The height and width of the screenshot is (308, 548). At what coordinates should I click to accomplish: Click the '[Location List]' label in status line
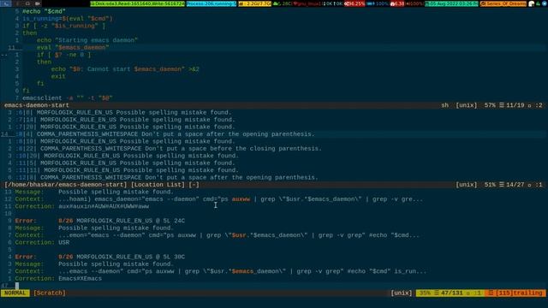pos(158,185)
